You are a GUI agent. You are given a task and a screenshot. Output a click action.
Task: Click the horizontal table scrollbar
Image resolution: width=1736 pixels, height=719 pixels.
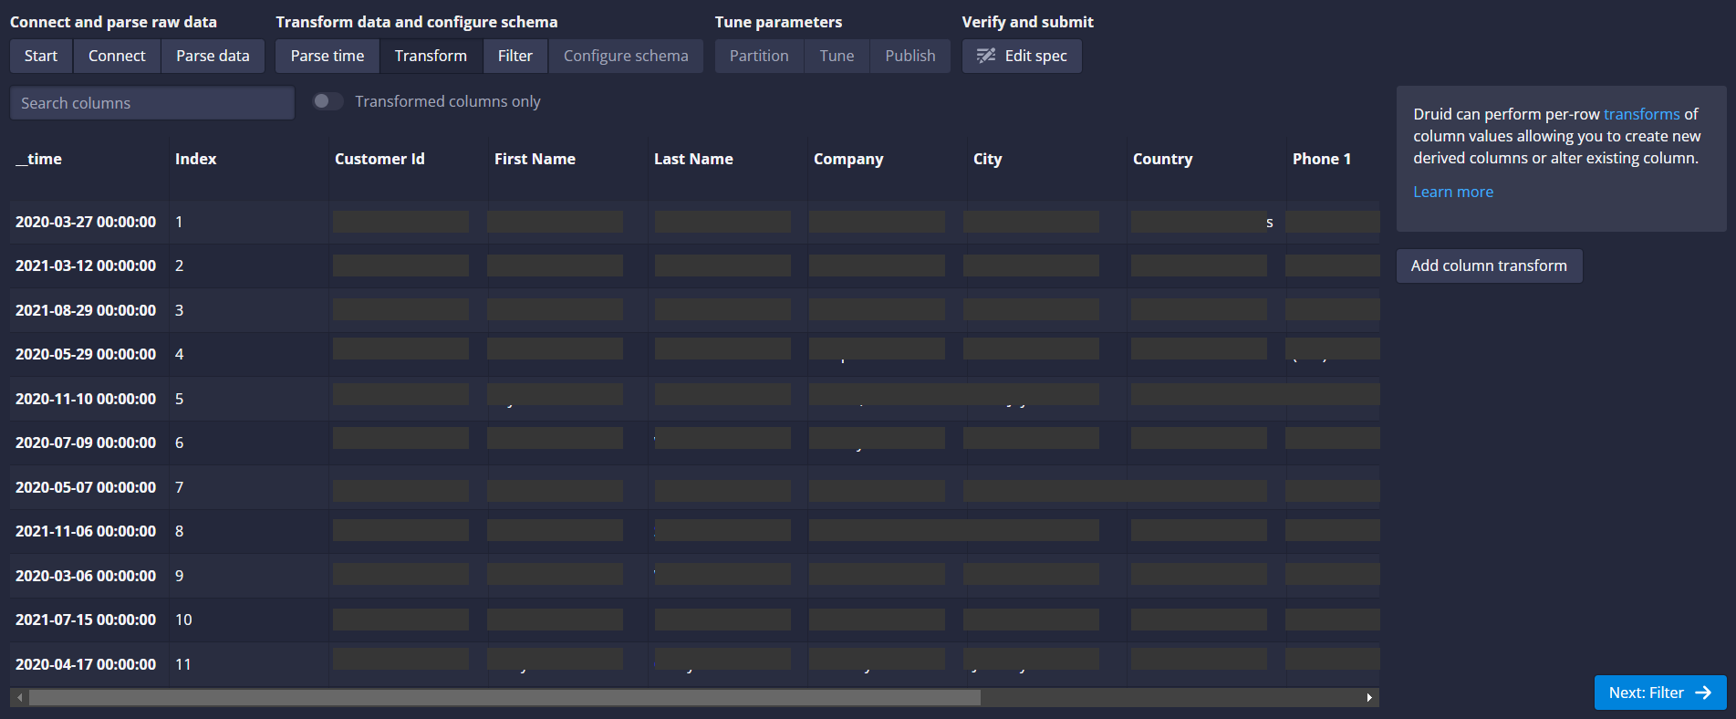504,698
